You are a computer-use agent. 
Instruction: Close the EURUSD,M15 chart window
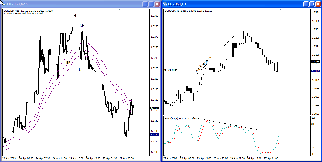[x=157, y=4]
